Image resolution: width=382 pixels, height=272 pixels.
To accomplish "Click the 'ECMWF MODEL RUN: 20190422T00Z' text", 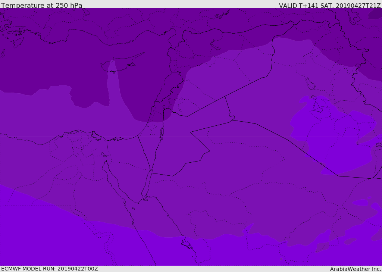I will [50, 269].
